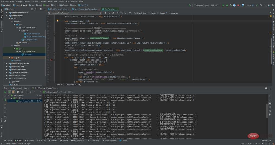Toggle soft-wrap icon beside console output
Viewport: 275px width, 145px height.
(x=270, y=104)
